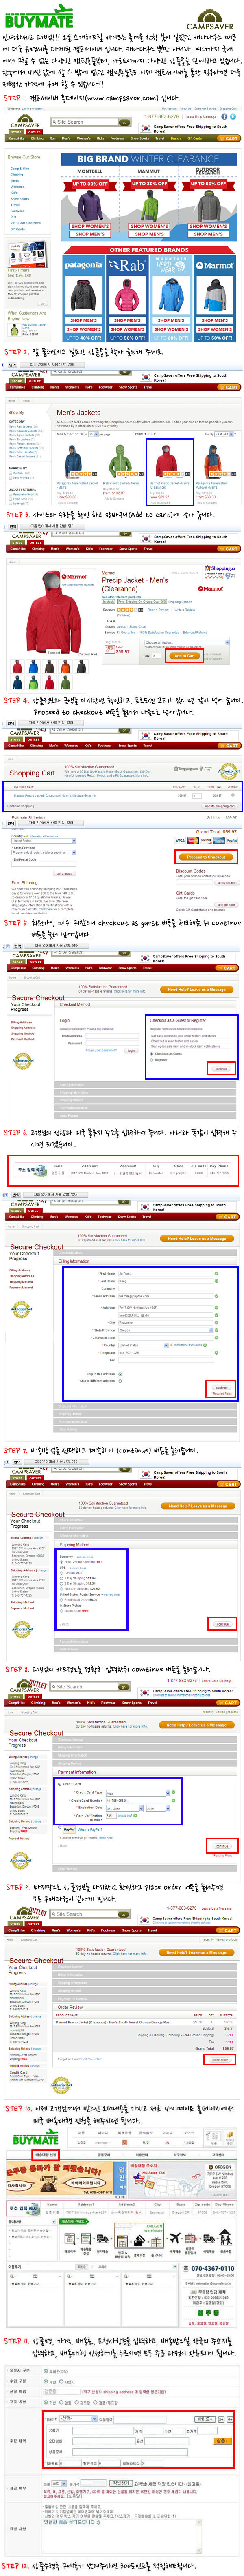
Task: Click the Add to Cart button
Action: coord(184,656)
